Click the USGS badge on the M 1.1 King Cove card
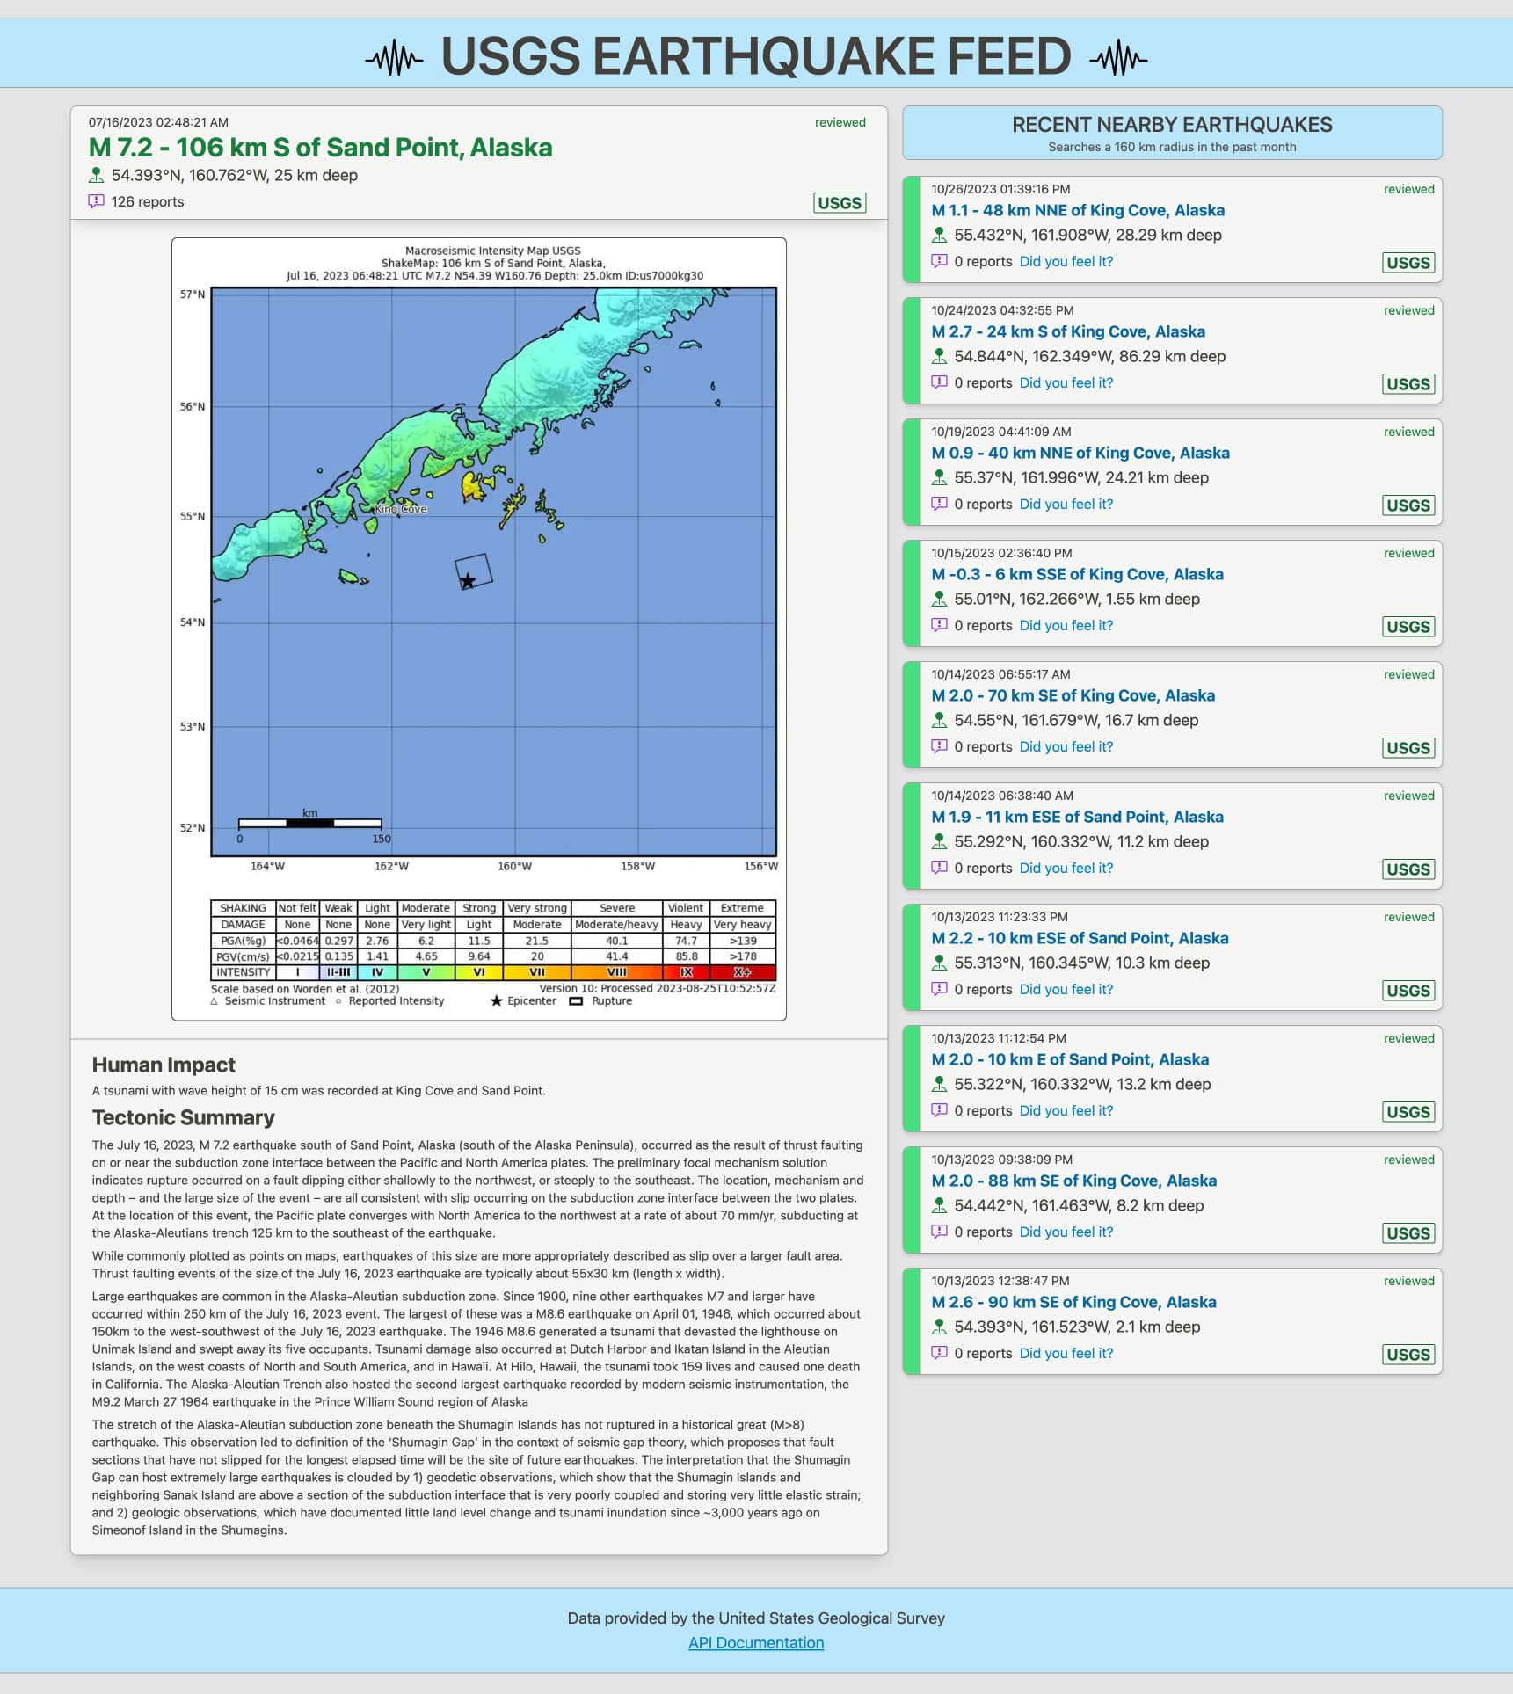 [x=1408, y=263]
